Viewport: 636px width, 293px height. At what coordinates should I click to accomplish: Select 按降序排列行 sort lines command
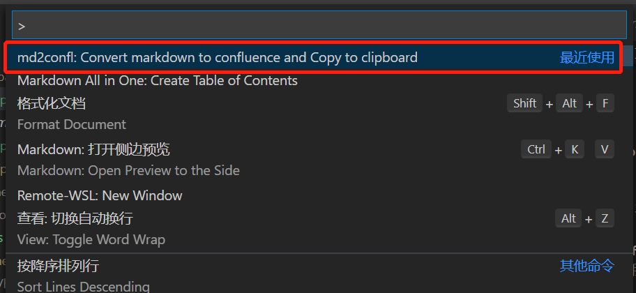click(x=58, y=265)
